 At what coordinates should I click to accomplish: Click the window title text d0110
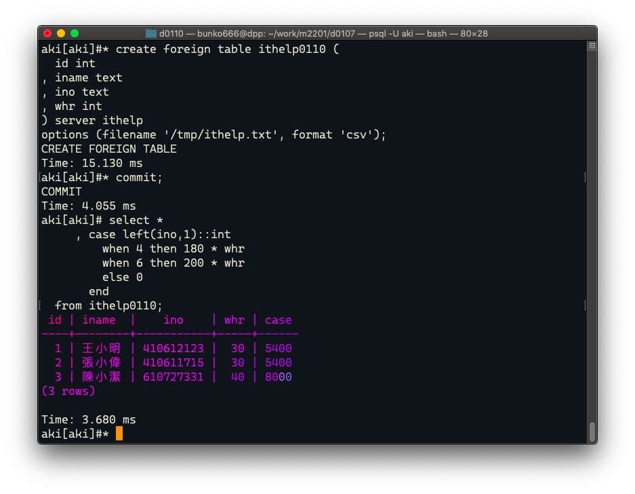pos(171,34)
